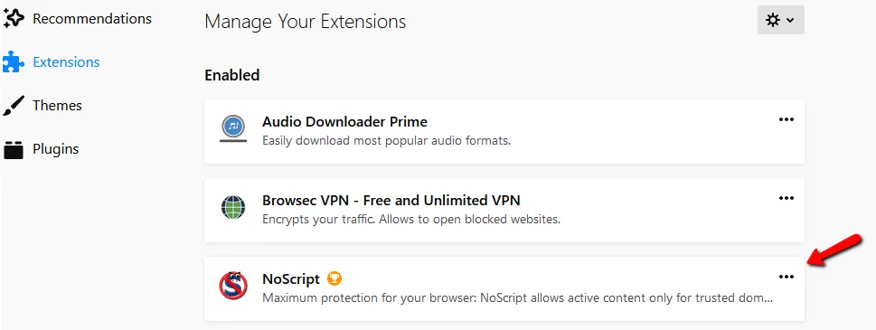Switch to the Themes section
This screenshot has height=330, width=876.
point(58,106)
